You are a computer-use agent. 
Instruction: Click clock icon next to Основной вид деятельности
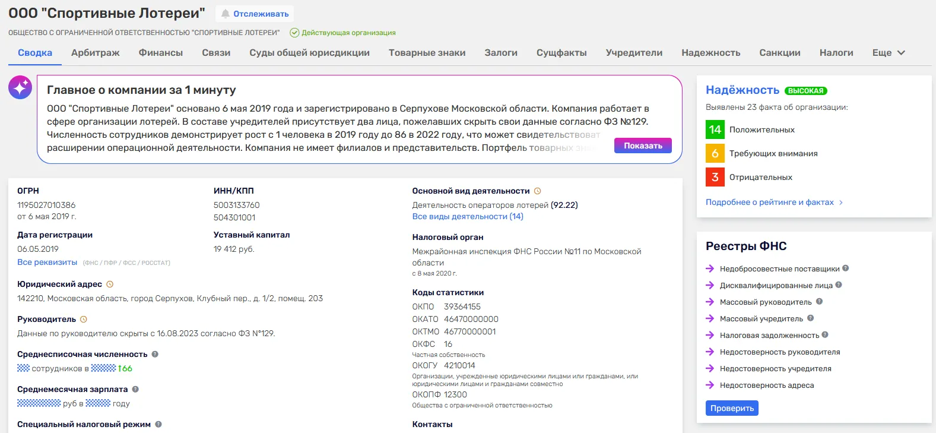[538, 191]
